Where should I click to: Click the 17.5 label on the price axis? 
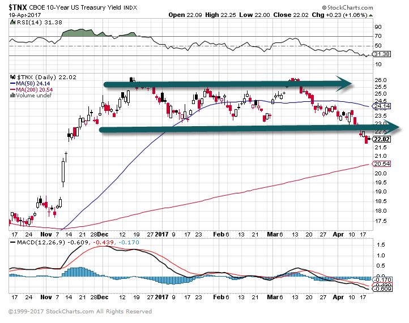click(x=380, y=221)
